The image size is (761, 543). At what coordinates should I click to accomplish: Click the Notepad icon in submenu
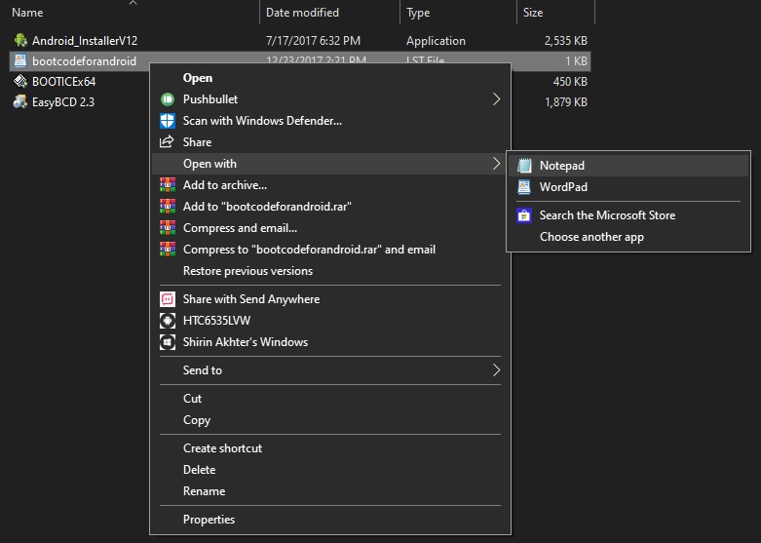pos(524,166)
